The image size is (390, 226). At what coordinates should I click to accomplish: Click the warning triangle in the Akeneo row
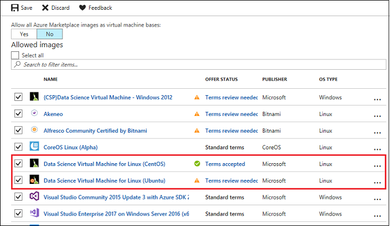coord(197,114)
